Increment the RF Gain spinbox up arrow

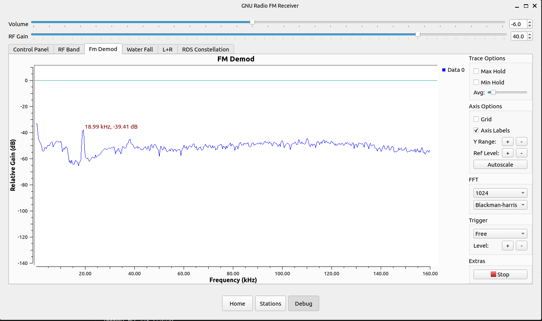pyautogui.click(x=530, y=34)
